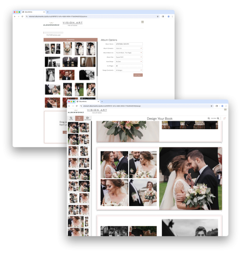Viewport: 241px width, 253px height.
Task: Click the Photos header bar above the thumbnails
Action: [x=71, y=40]
